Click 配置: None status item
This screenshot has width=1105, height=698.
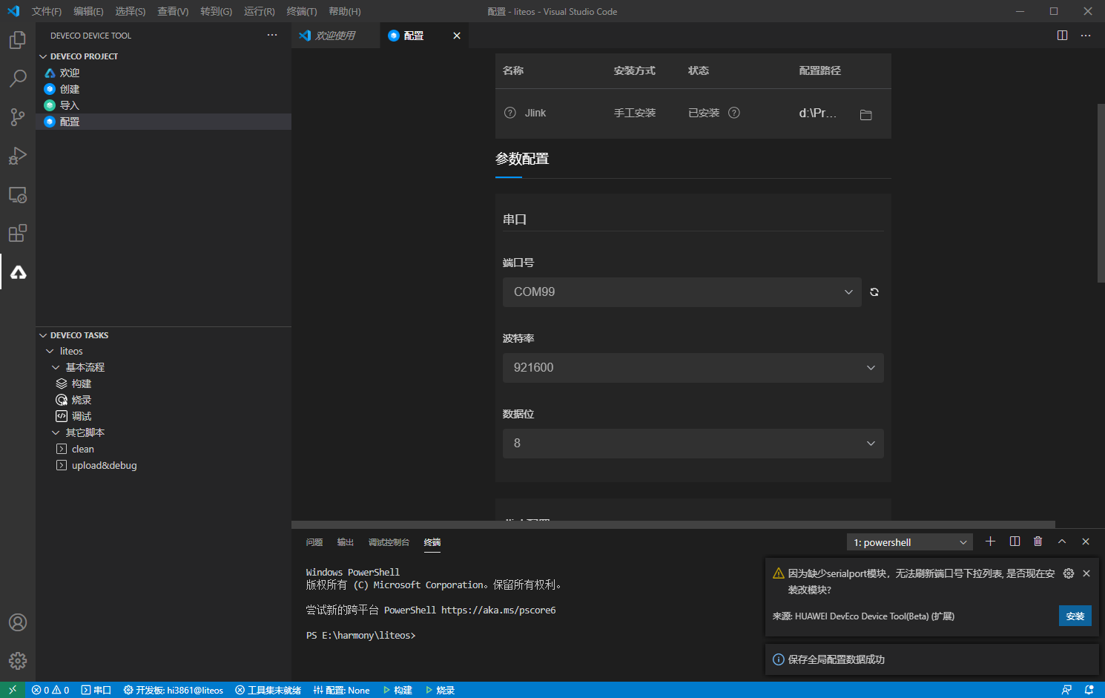(341, 690)
